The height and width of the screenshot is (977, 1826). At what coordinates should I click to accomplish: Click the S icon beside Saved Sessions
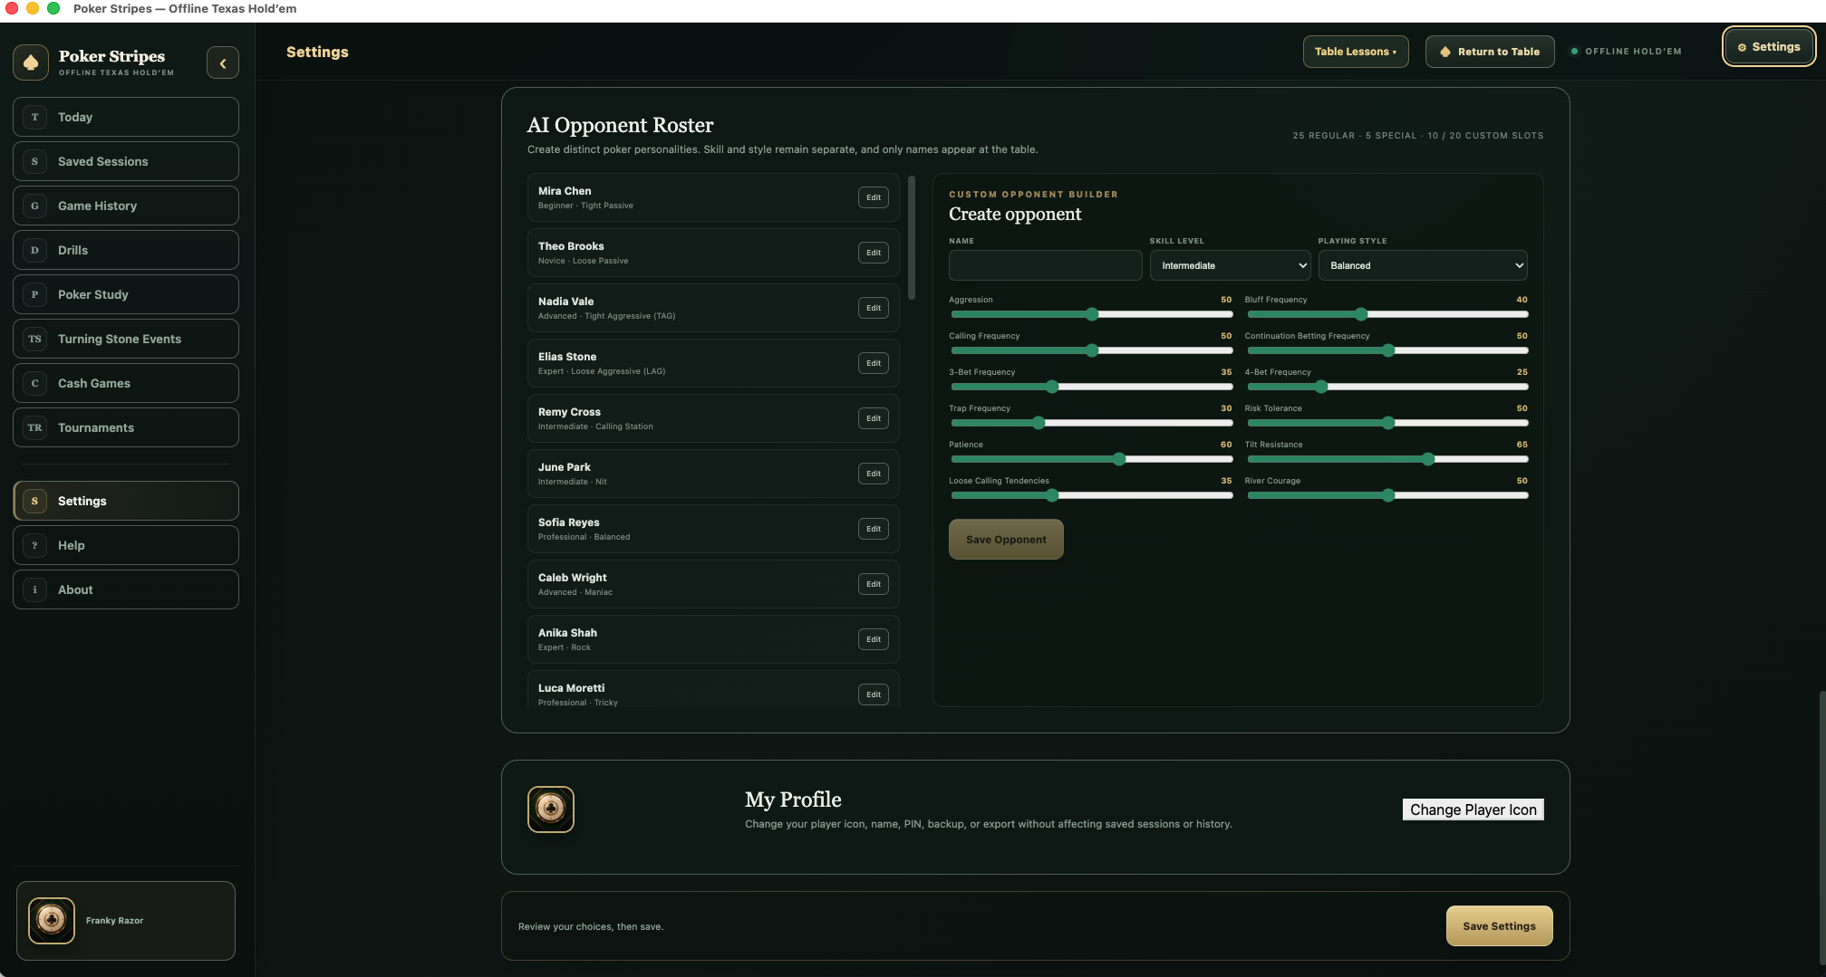(x=34, y=161)
